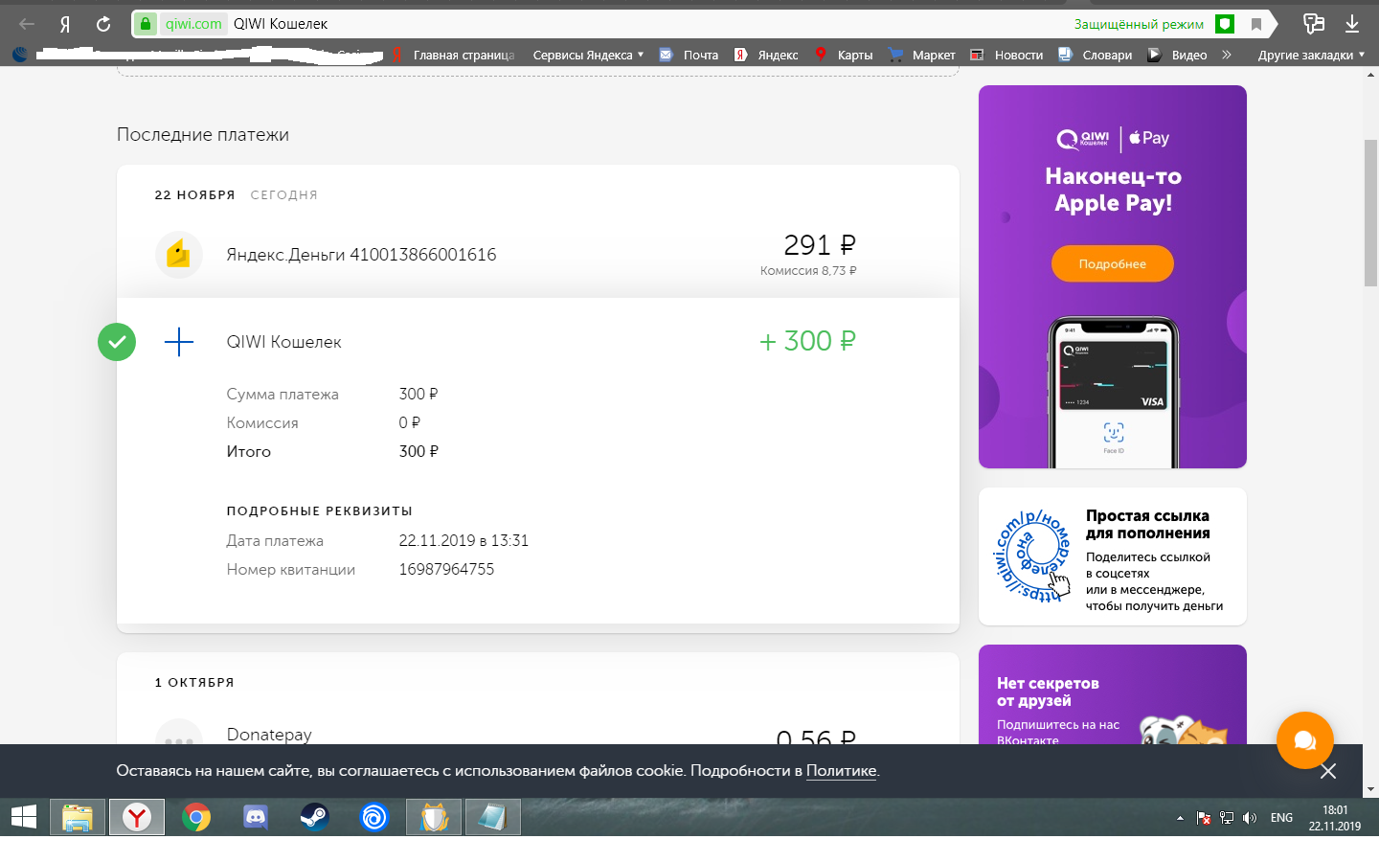1379x862 pixels.
Task: Click the receipt number "16987964755"
Action: (446, 569)
